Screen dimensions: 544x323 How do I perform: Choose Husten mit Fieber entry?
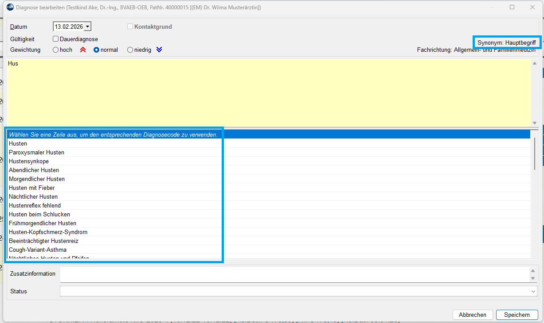tap(31, 188)
